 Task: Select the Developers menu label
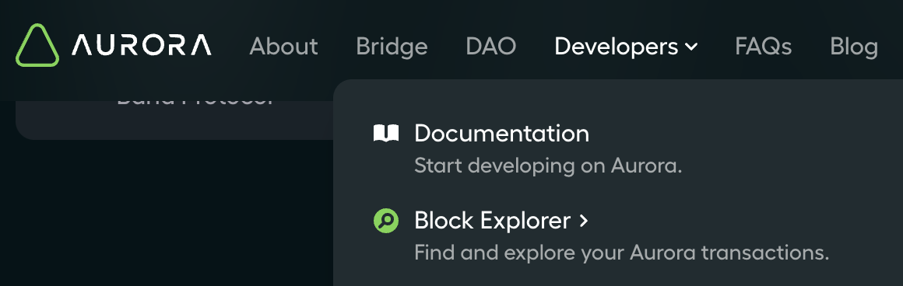(x=617, y=47)
